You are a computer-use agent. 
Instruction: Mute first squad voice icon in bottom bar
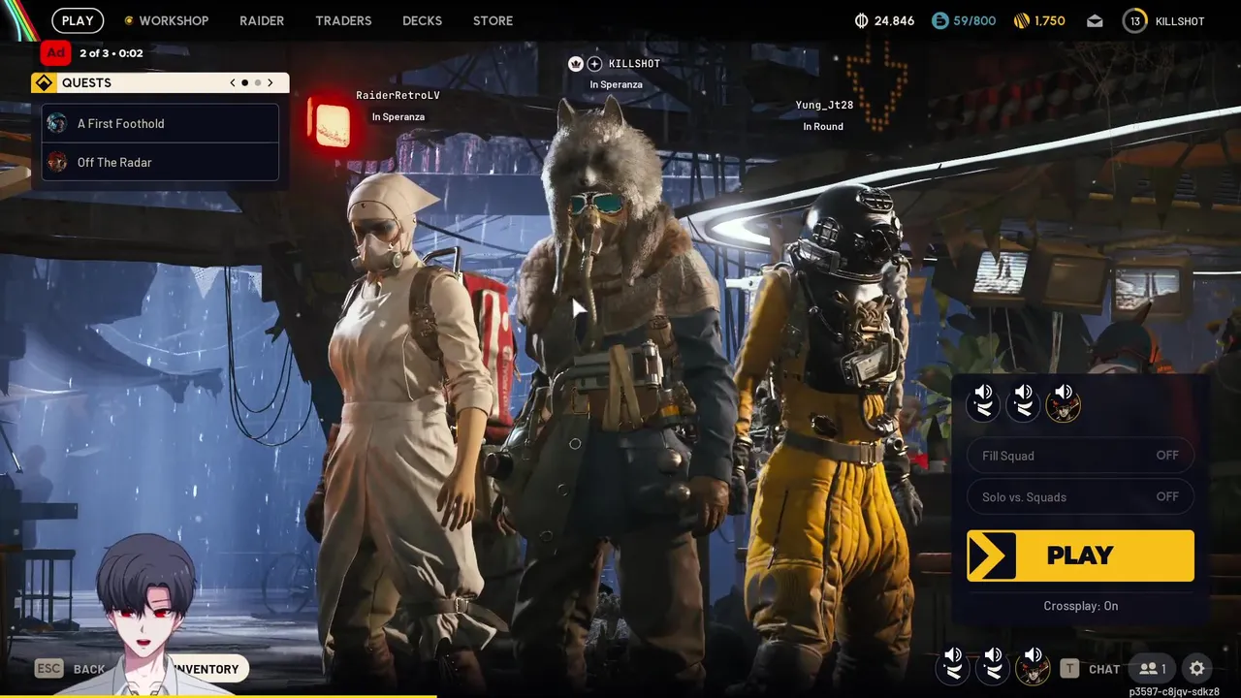[x=953, y=666]
